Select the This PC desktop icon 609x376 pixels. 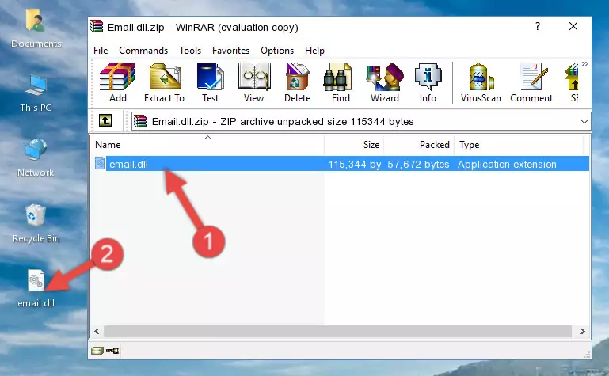pyautogui.click(x=36, y=93)
